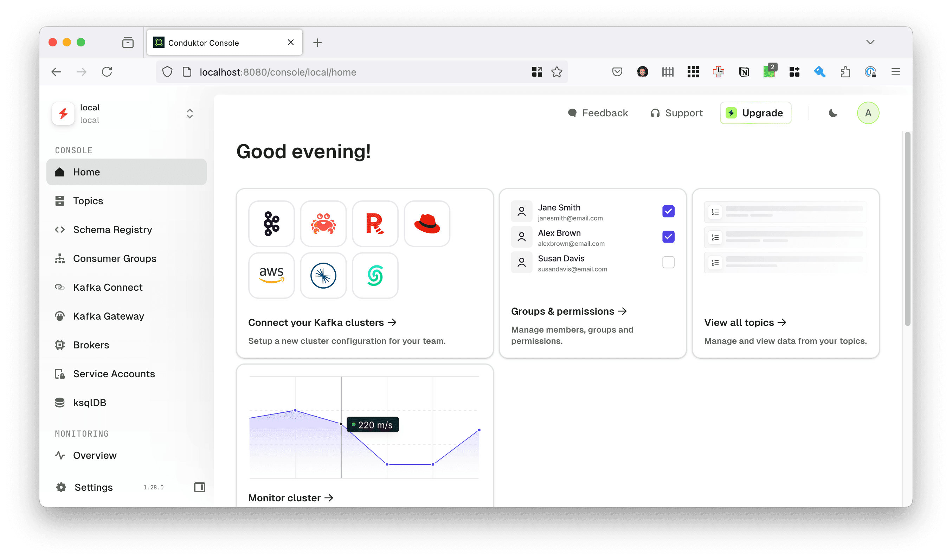Select the Apache Kafka cluster icon
The height and width of the screenshot is (559, 952).
click(271, 224)
